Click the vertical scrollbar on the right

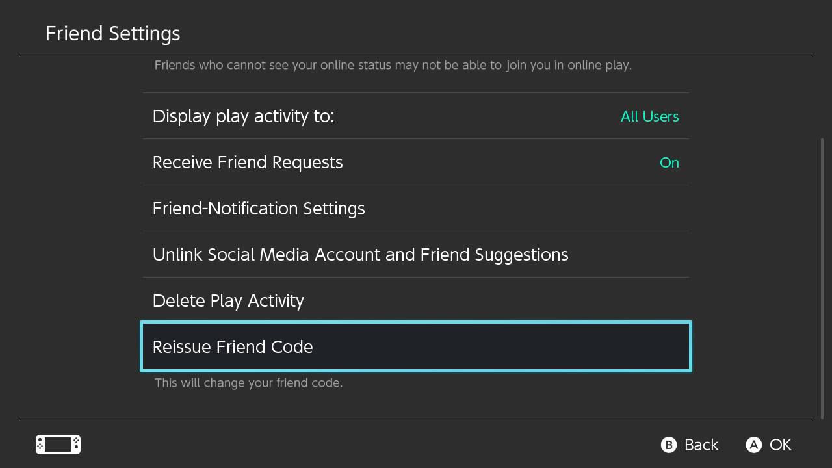pos(822,278)
